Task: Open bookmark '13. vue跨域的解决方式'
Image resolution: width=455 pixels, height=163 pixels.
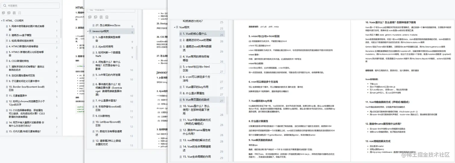Action: tap(197, 140)
